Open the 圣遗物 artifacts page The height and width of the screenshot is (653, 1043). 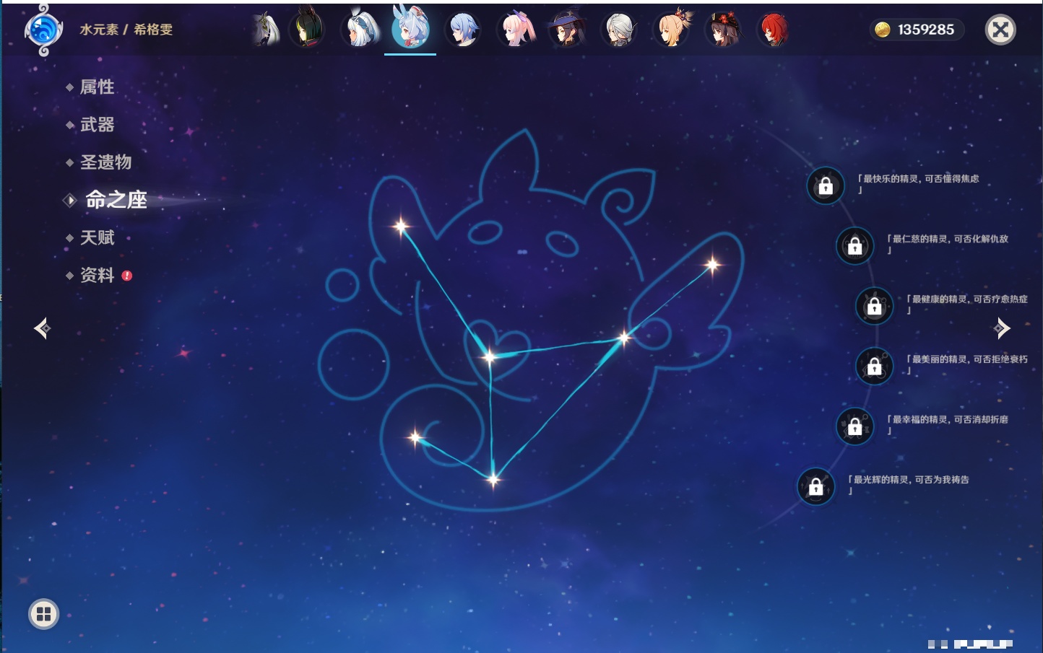tap(105, 162)
